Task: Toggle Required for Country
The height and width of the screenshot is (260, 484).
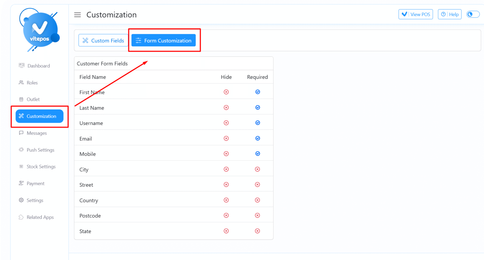Action: 257,200
